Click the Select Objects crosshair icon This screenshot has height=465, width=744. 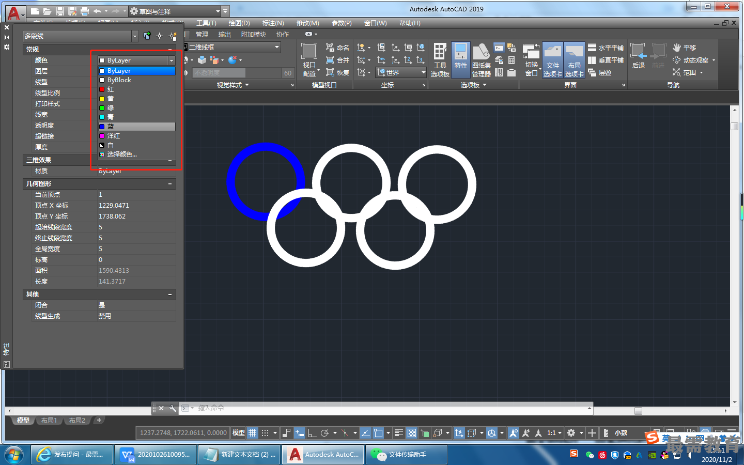point(159,36)
